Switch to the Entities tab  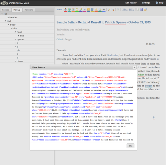[6, 10]
